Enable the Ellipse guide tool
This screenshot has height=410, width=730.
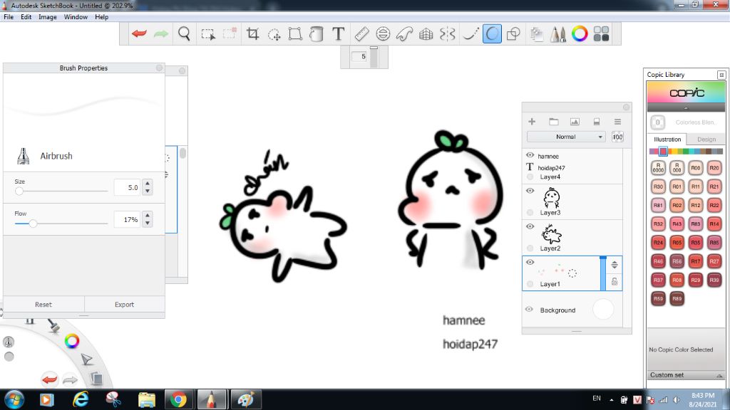coord(383,34)
